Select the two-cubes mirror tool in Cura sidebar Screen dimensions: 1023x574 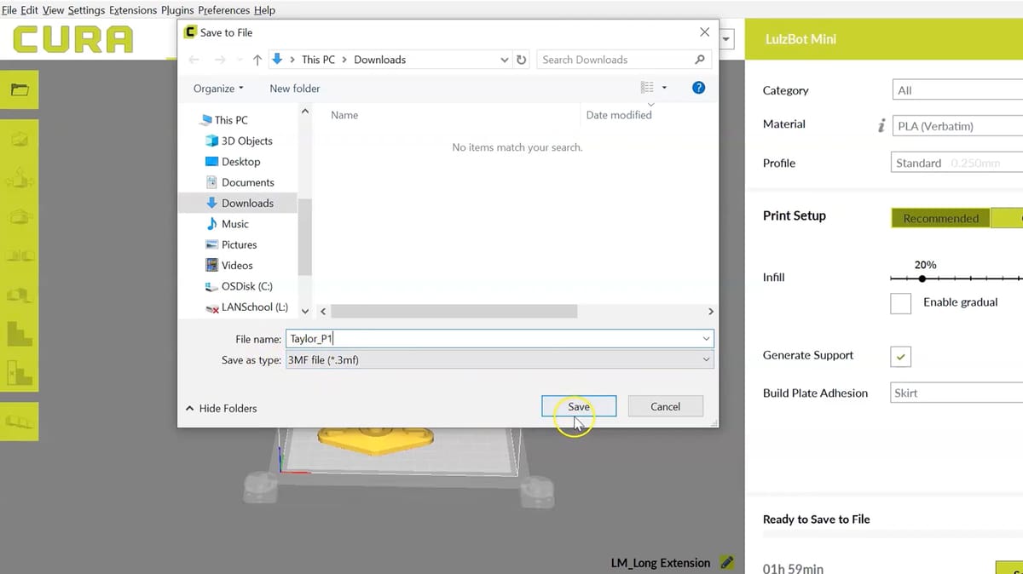point(19,255)
